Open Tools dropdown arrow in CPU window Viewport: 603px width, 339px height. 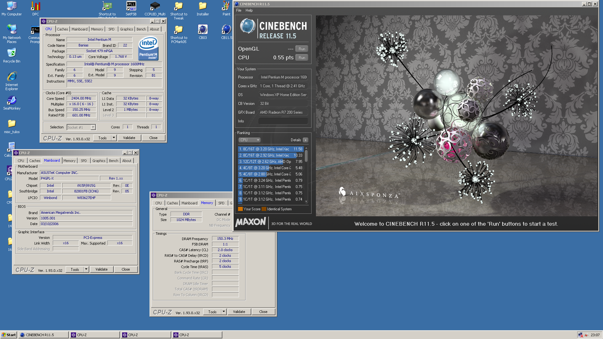click(114, 138)
